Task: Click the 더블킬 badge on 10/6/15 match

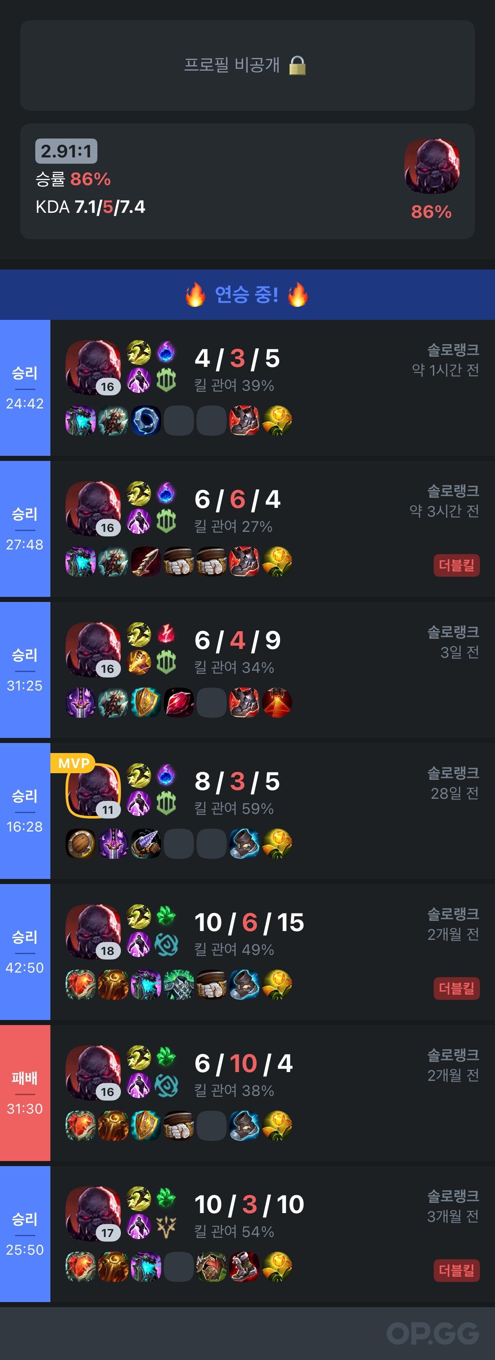Action: (x=456, y=988)
